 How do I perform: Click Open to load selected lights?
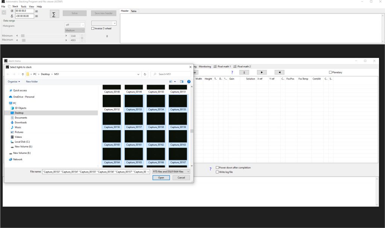point(161,178)
